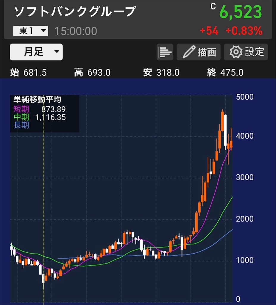Screen dimensions: 276x305
Task: Click the 4000 price axis label
Action: (245, 136)
